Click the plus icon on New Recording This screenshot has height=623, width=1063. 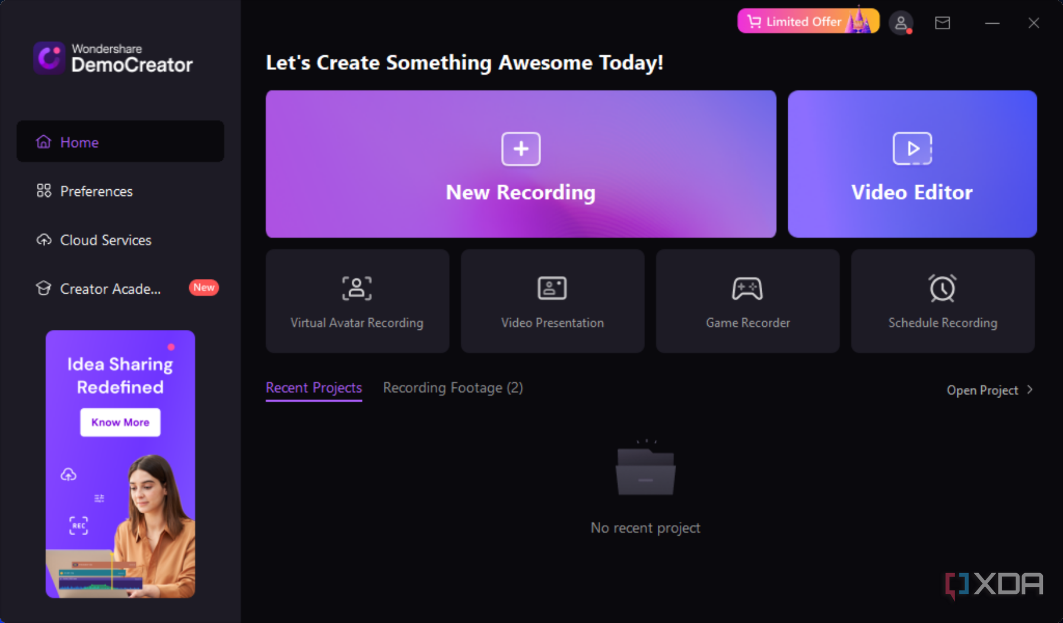click(x=521, y=149)
